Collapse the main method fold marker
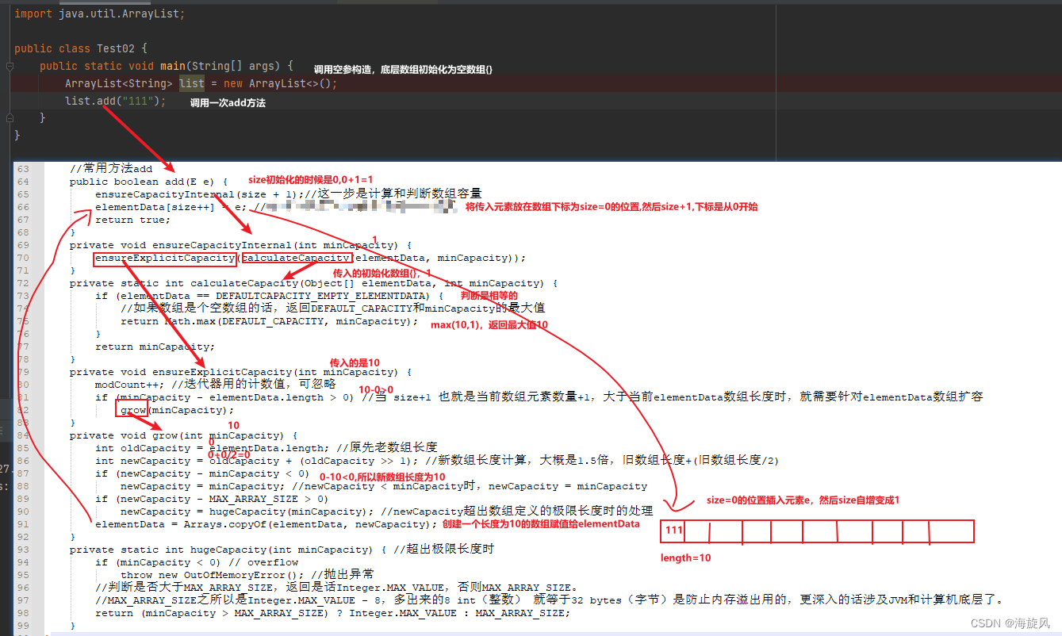Image resolution: width=1062 pixels, height=636 pixels. 11,66
